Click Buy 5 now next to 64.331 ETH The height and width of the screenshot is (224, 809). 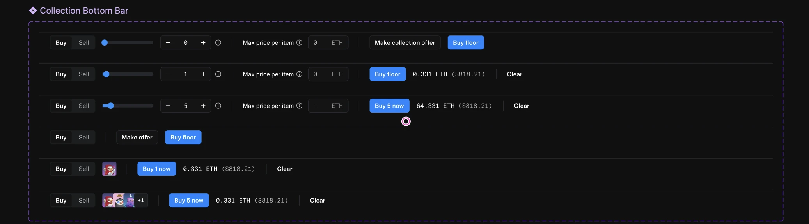coord(389,106)
